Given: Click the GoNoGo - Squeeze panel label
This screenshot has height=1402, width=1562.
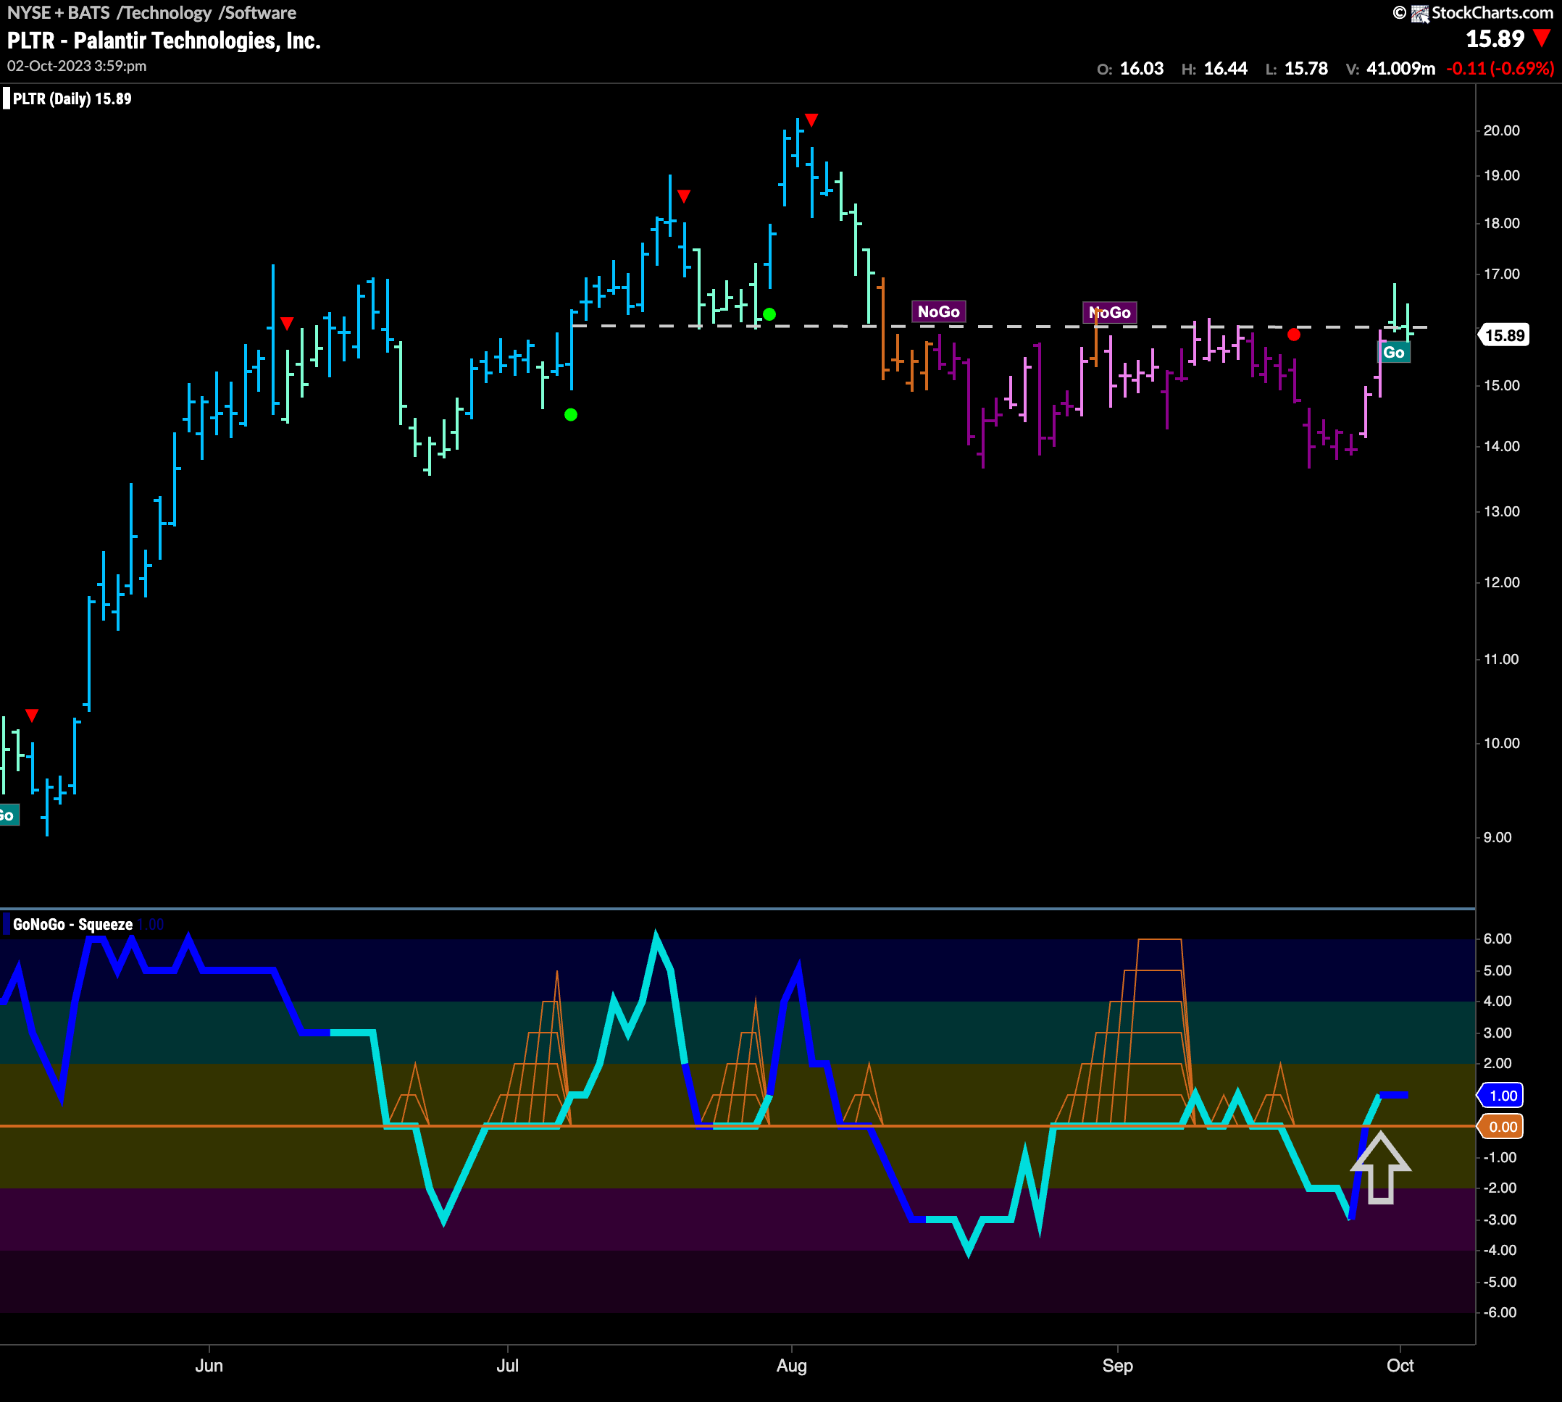Looking at the screenshot, I should tap(73, 924).
